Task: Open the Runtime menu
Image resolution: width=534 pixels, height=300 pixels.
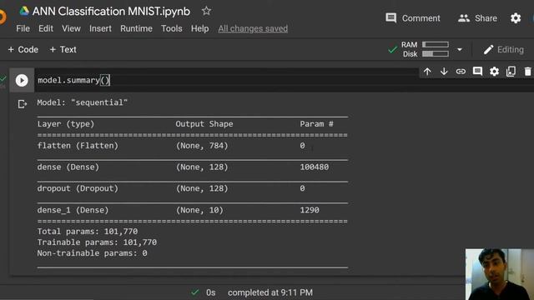Action: click(x=136, y=28)
